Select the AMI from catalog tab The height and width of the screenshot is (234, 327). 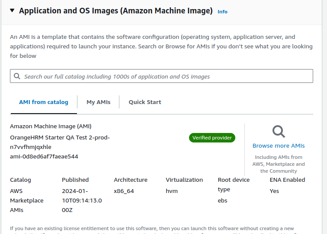44,102
